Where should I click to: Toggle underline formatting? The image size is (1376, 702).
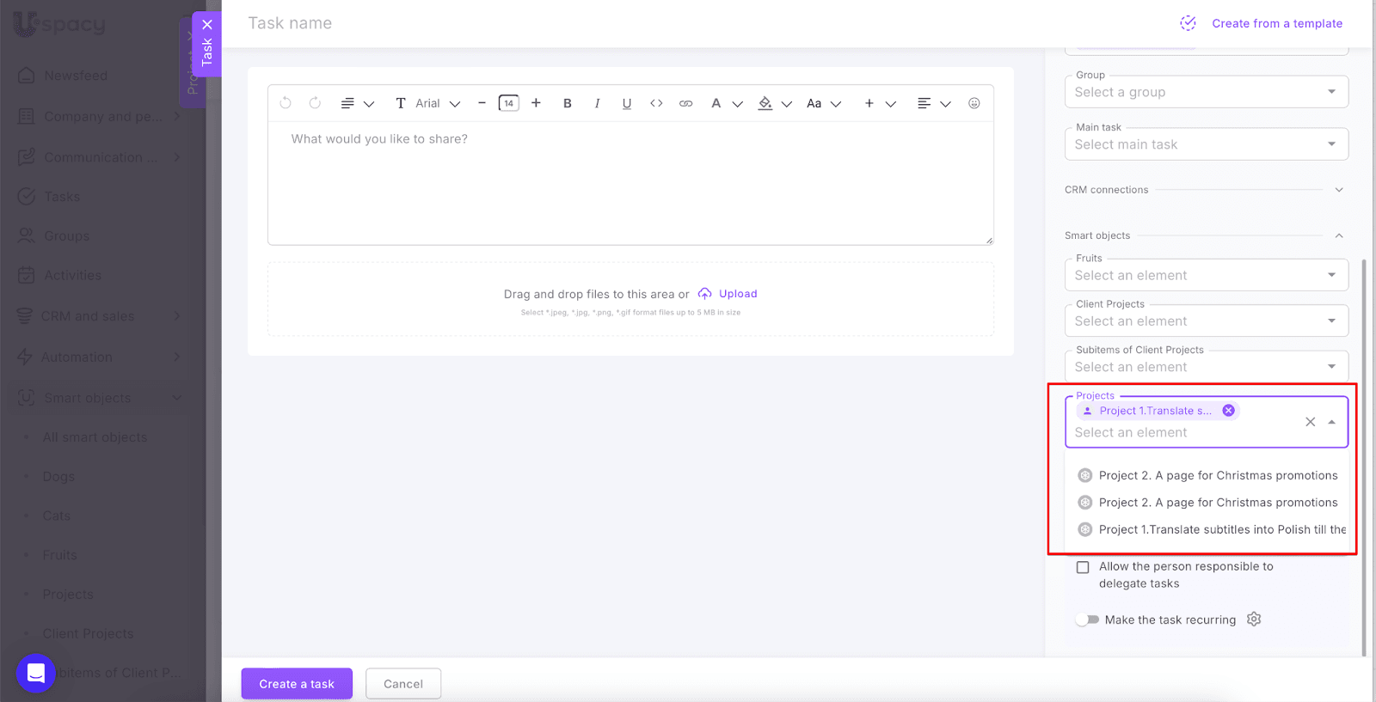627,103
